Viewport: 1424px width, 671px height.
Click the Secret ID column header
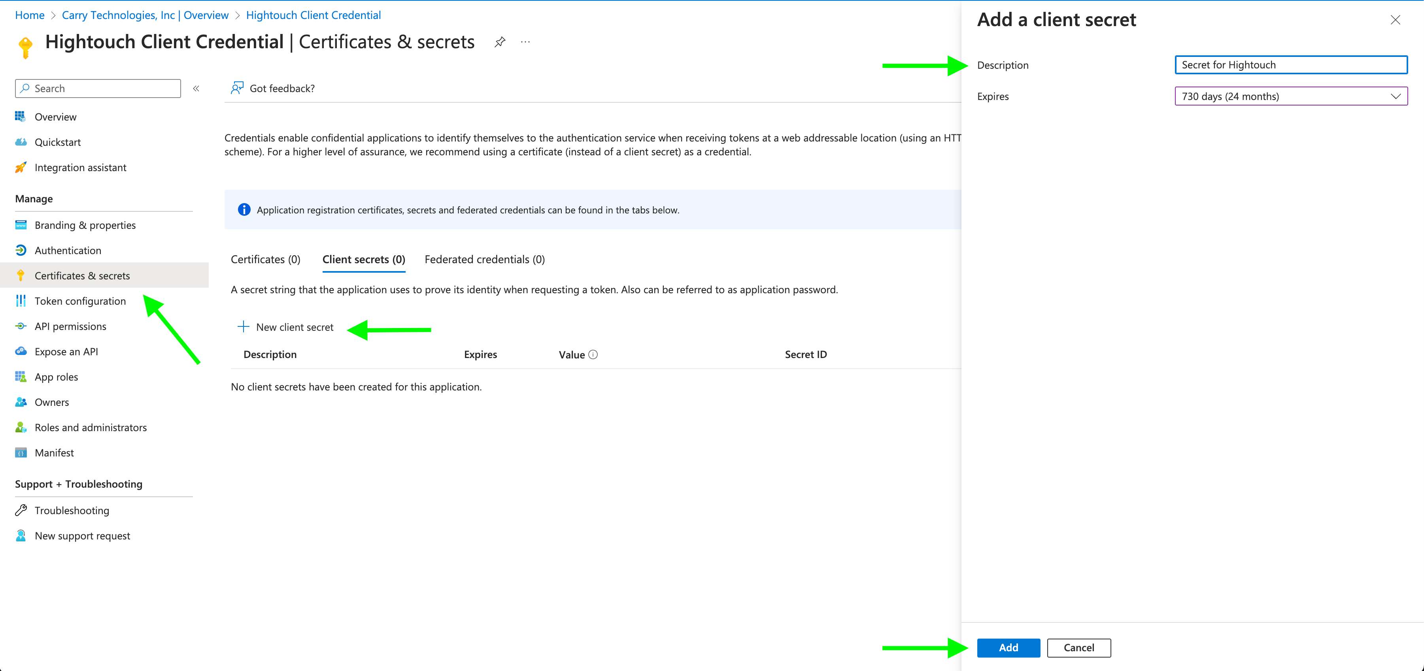click(805, 354)
